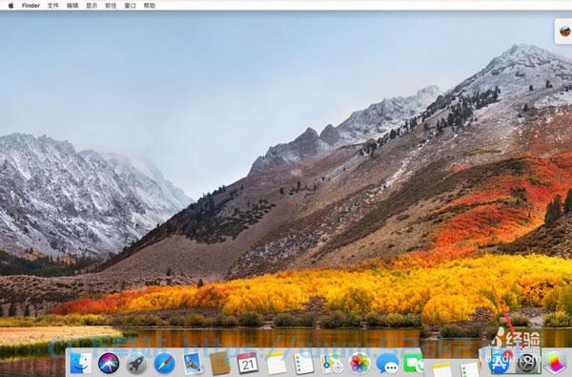Screen dimensions: 572x377
Task: Launch Siri from the Dock
Action: click(x=109, y=363)
